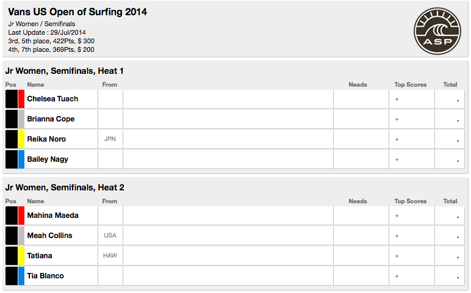This screenshot has height=293, width=471.
Task: Click Semifinals Heat 2 header
Action: click(65, 187)
